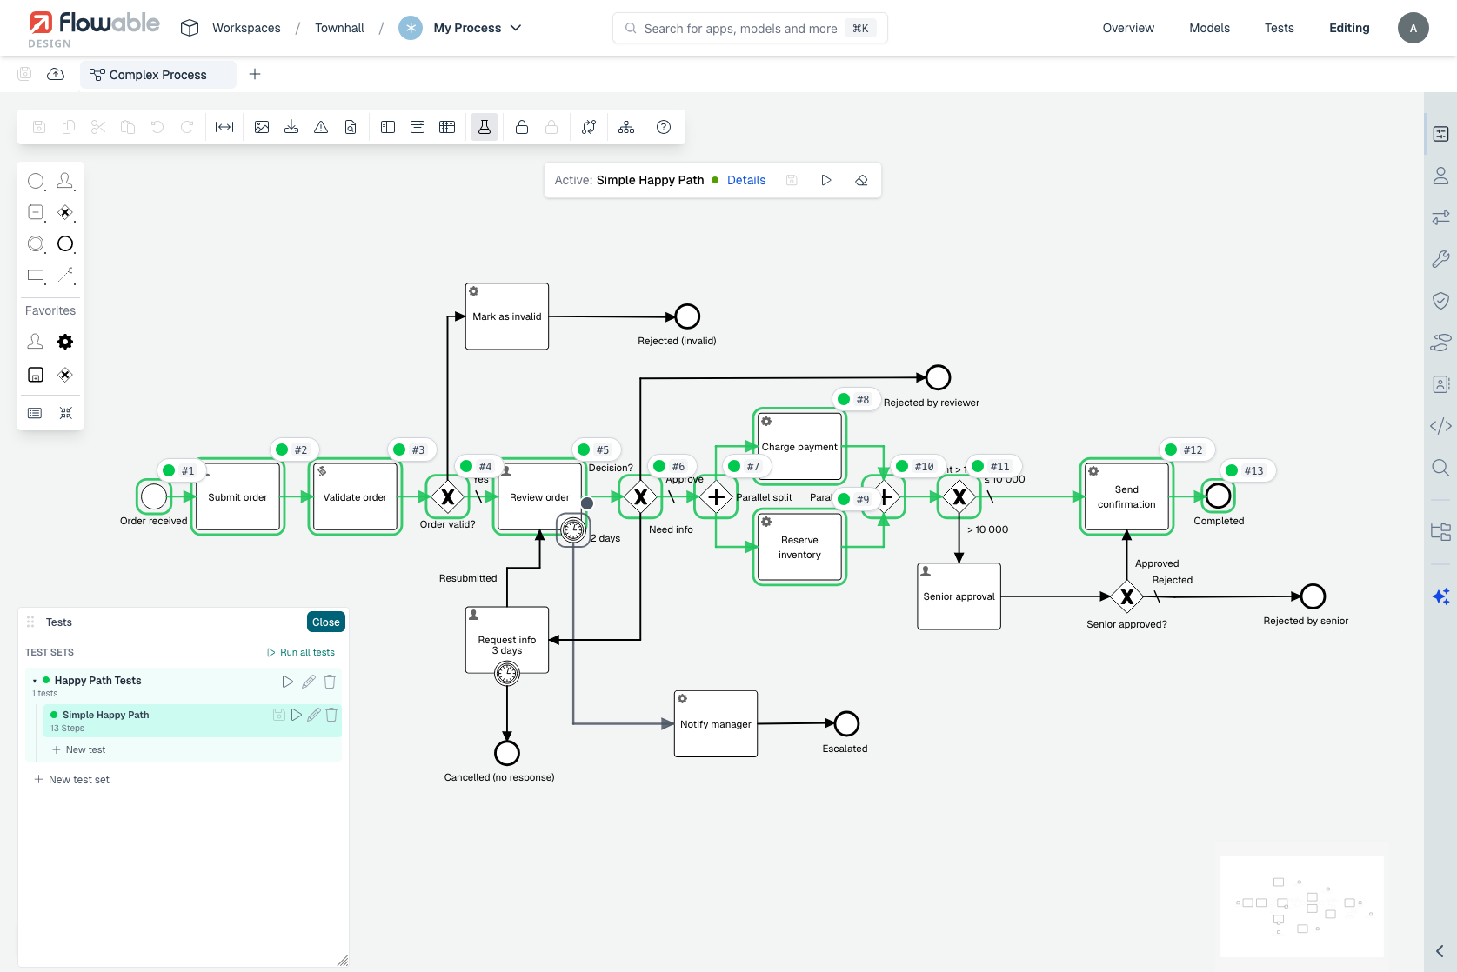Open the properties panel icon in right sidebar
Viewport: 1457px width, 972px height.
click(1440, 134)
